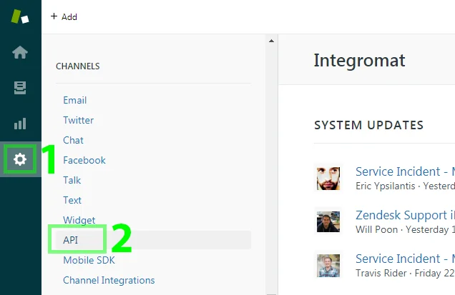This screenshot has width=455, height=295.
Task: Open the Text channel settings
Action: tap(72, 200)
